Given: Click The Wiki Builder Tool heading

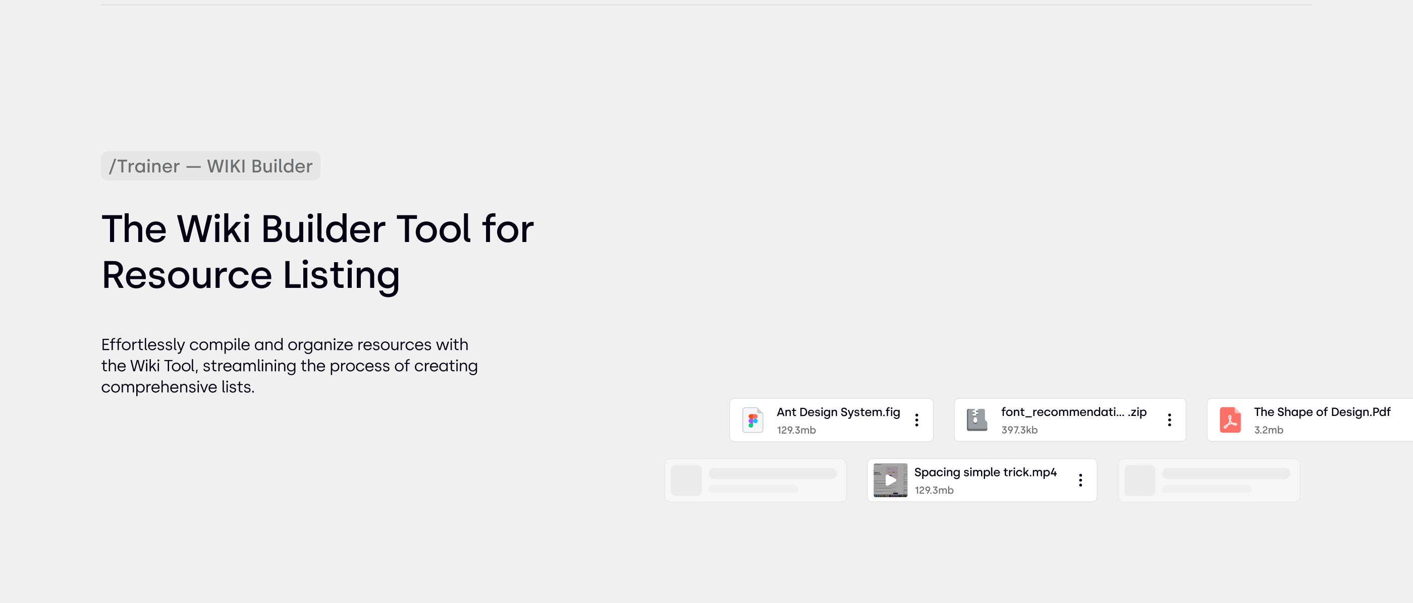Looking at the screenshot, I should pyautogui.click(x=317, y=252).
